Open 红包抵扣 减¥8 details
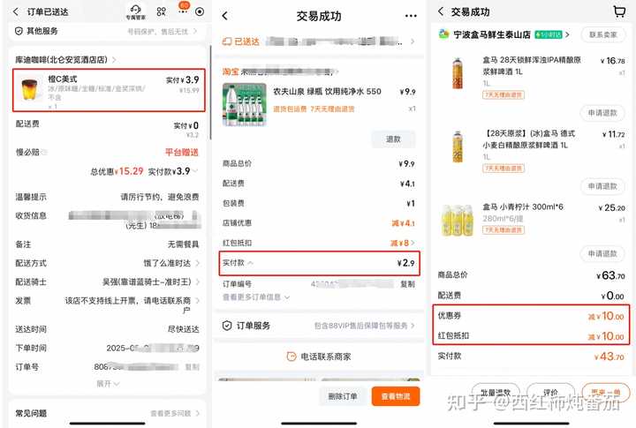Image resolution: width=636 pixels, height=428 pixels. 319,243
